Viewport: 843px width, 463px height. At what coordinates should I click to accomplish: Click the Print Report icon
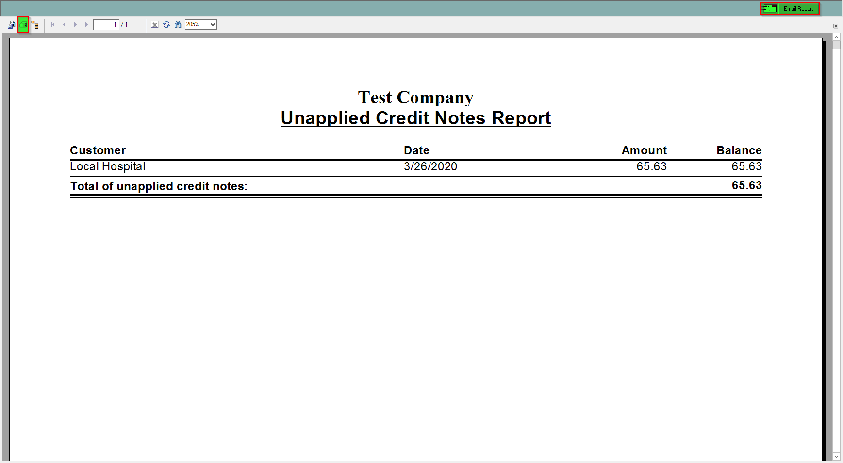23,25
